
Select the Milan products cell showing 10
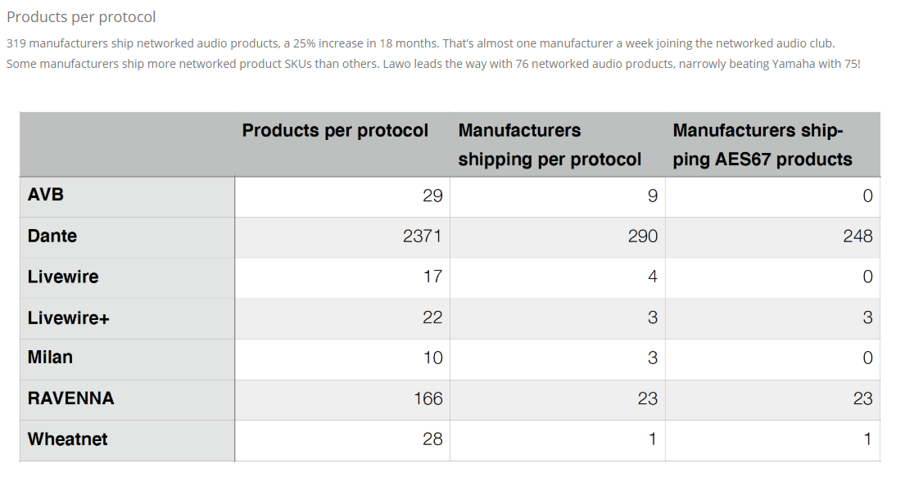pyautogui.click(x=342, y=359)
